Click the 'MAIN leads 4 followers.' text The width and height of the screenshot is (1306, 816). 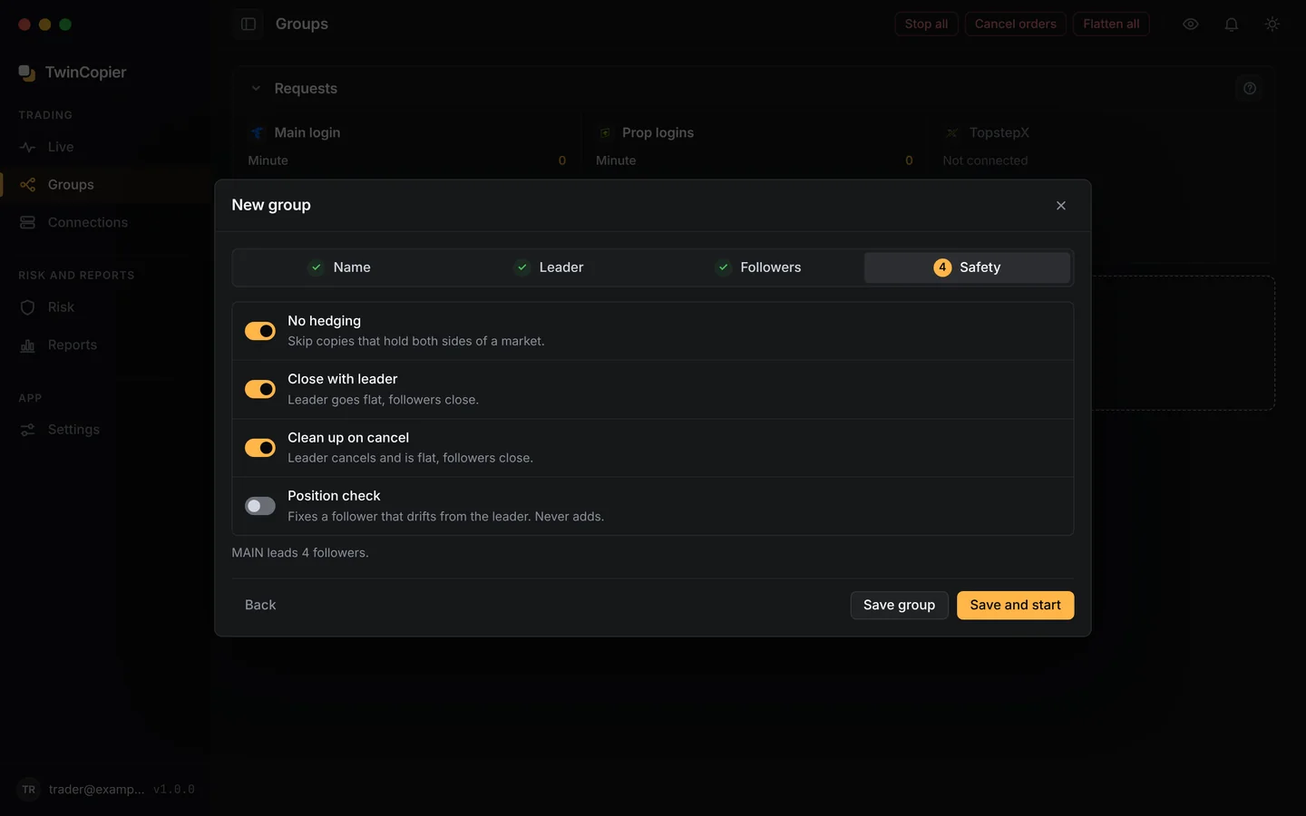[300, 553]
